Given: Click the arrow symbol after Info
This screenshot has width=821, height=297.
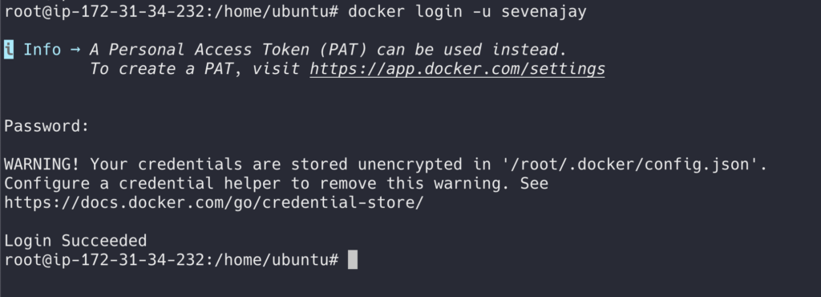Looking at the screenshot, I should [x=75, y=50].
